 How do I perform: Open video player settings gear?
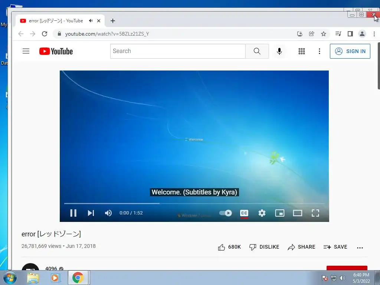click(x=262, y=213)
